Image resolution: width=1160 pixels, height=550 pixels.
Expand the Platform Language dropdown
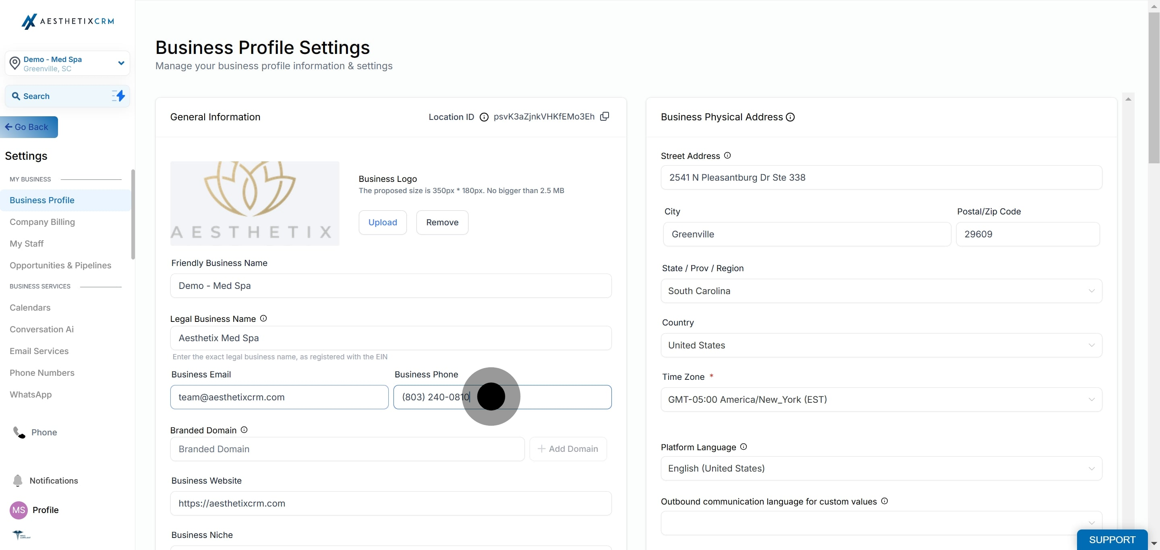coord(881,468)
